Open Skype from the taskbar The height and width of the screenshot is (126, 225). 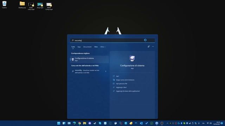[100, 123]
